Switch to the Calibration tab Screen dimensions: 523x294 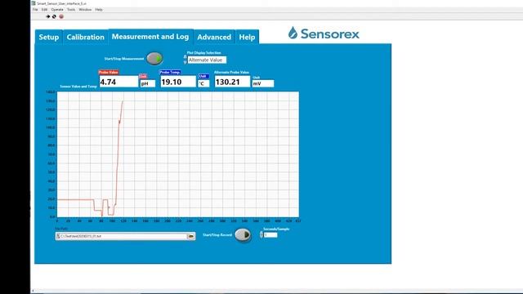point(85,37)
